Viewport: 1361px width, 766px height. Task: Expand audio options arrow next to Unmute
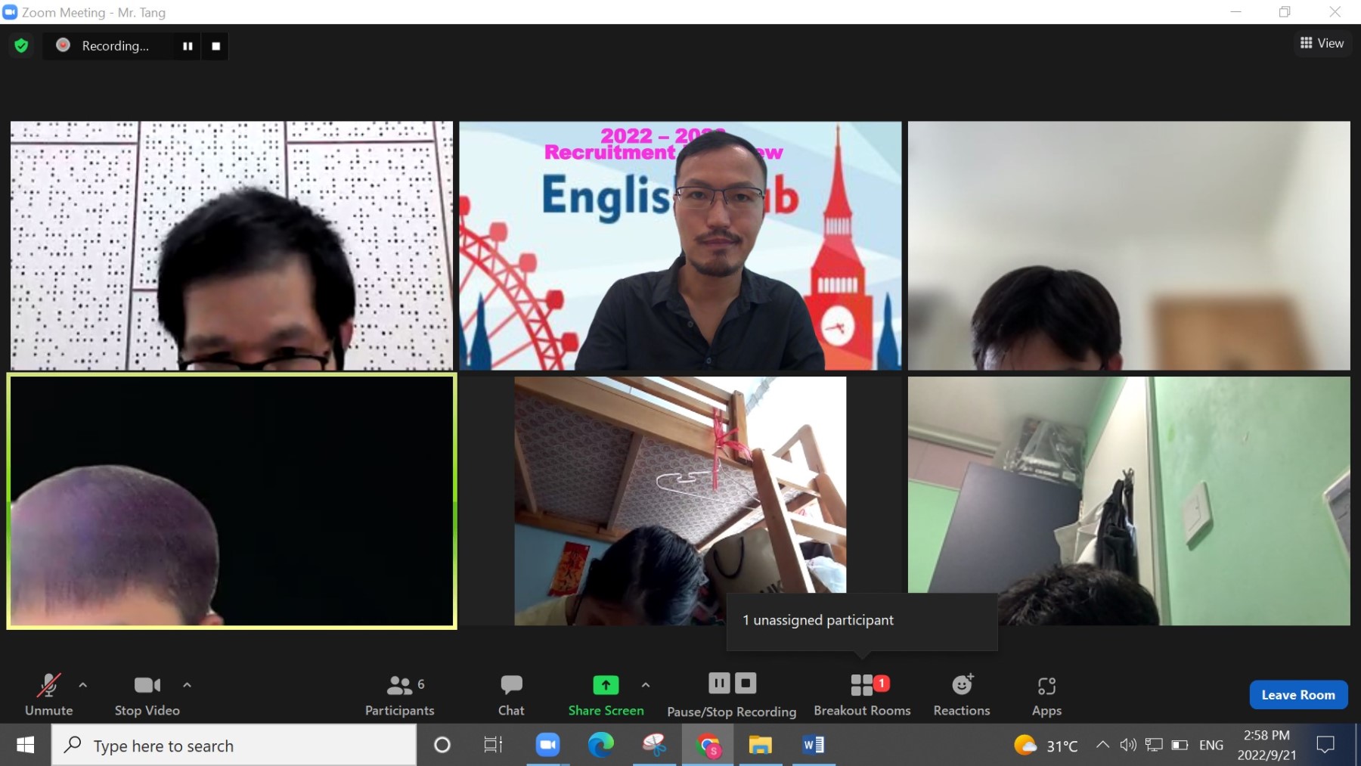click(x=83, y=685)
